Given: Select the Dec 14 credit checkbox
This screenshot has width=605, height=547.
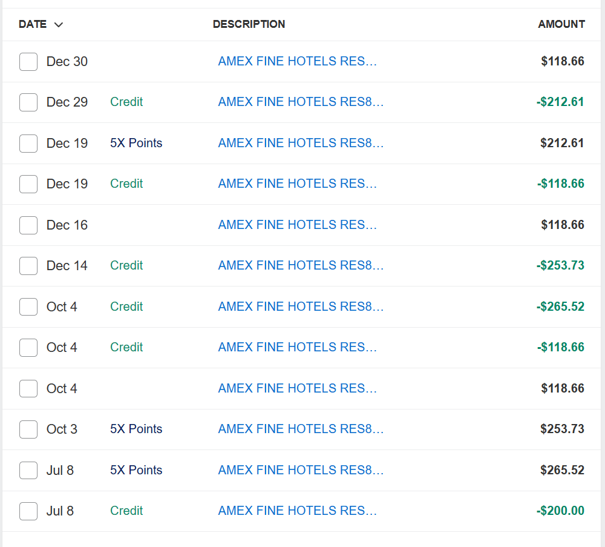Looking at the screenshot, I should pos(28,266).
